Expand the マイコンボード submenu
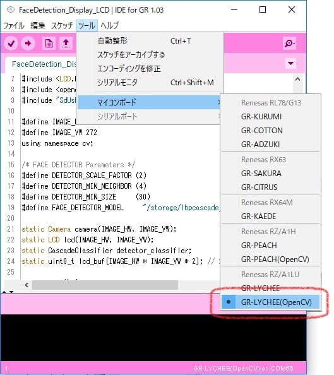 pos(149,102)
